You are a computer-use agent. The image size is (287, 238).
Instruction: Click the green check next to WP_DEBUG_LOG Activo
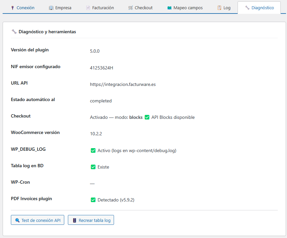tap(93, 150)
